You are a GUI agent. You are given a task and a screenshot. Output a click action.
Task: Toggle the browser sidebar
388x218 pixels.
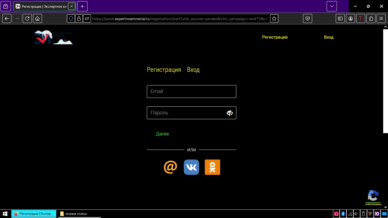340,18
